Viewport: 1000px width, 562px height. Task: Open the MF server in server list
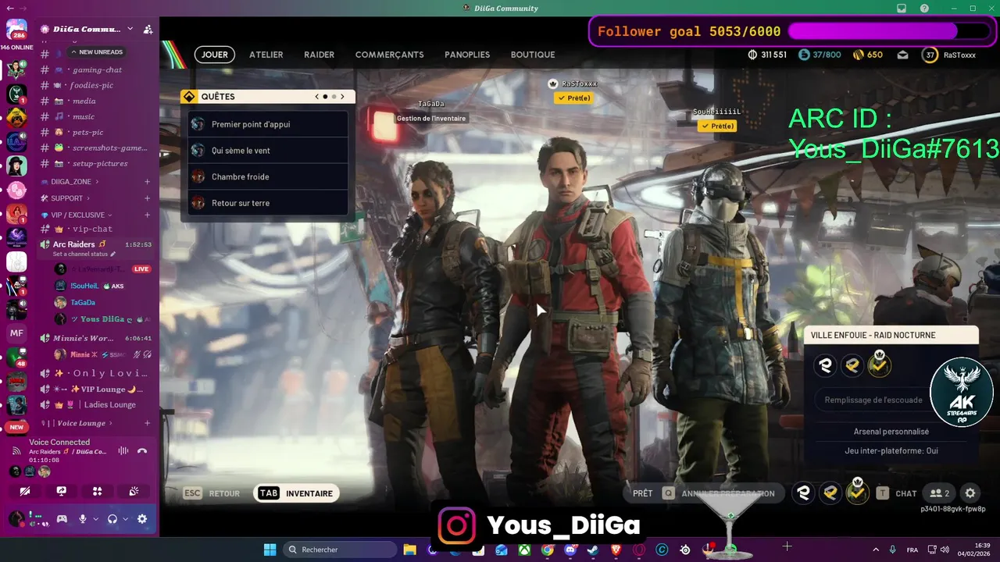(x=16, y=333)
